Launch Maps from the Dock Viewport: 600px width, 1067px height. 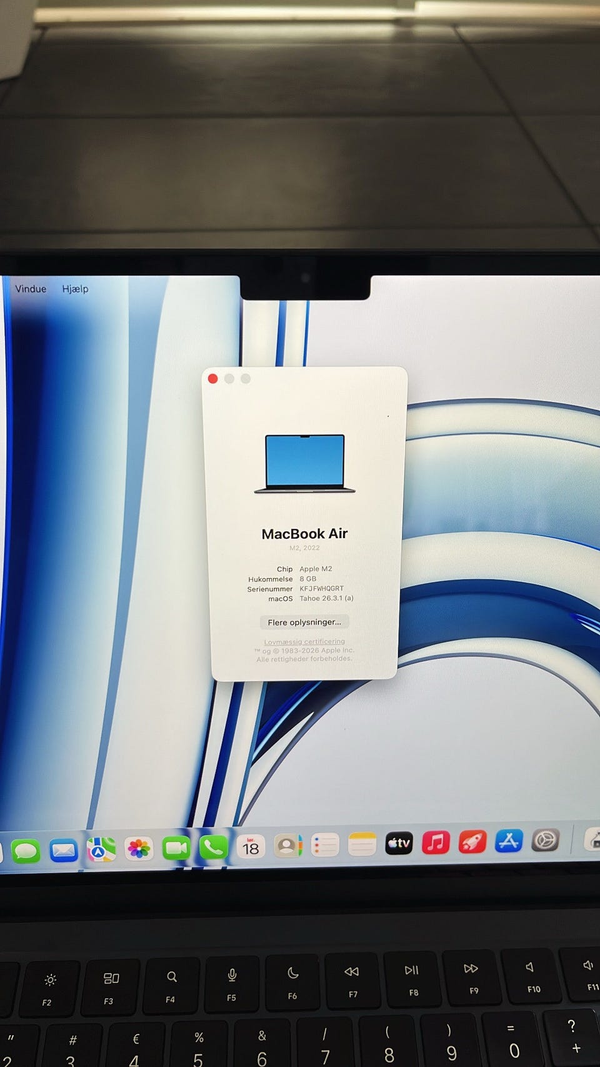click(x=101, y=849)
